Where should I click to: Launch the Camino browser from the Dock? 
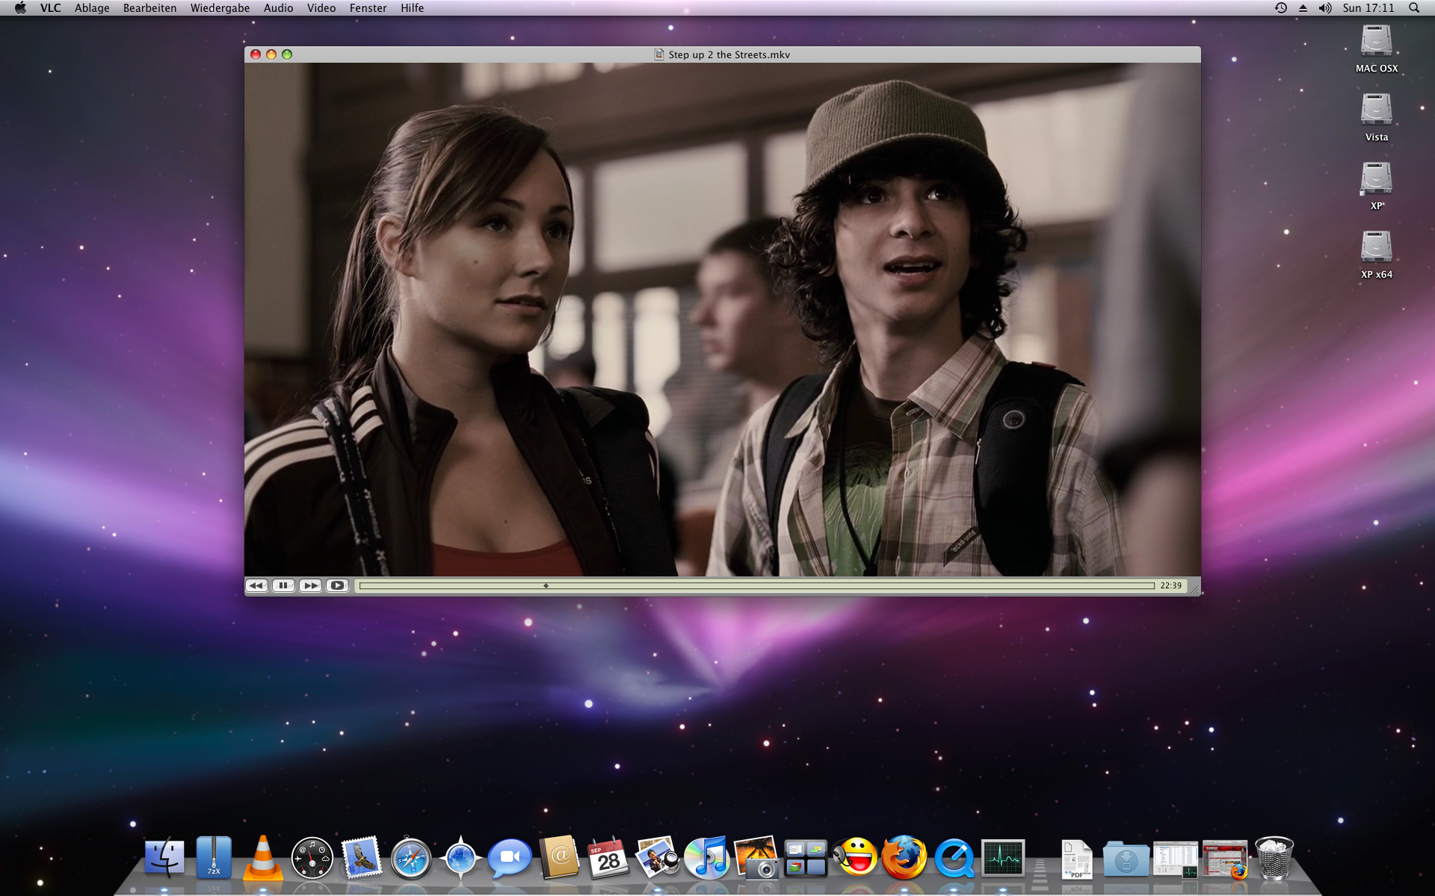[x=460, y=857]
